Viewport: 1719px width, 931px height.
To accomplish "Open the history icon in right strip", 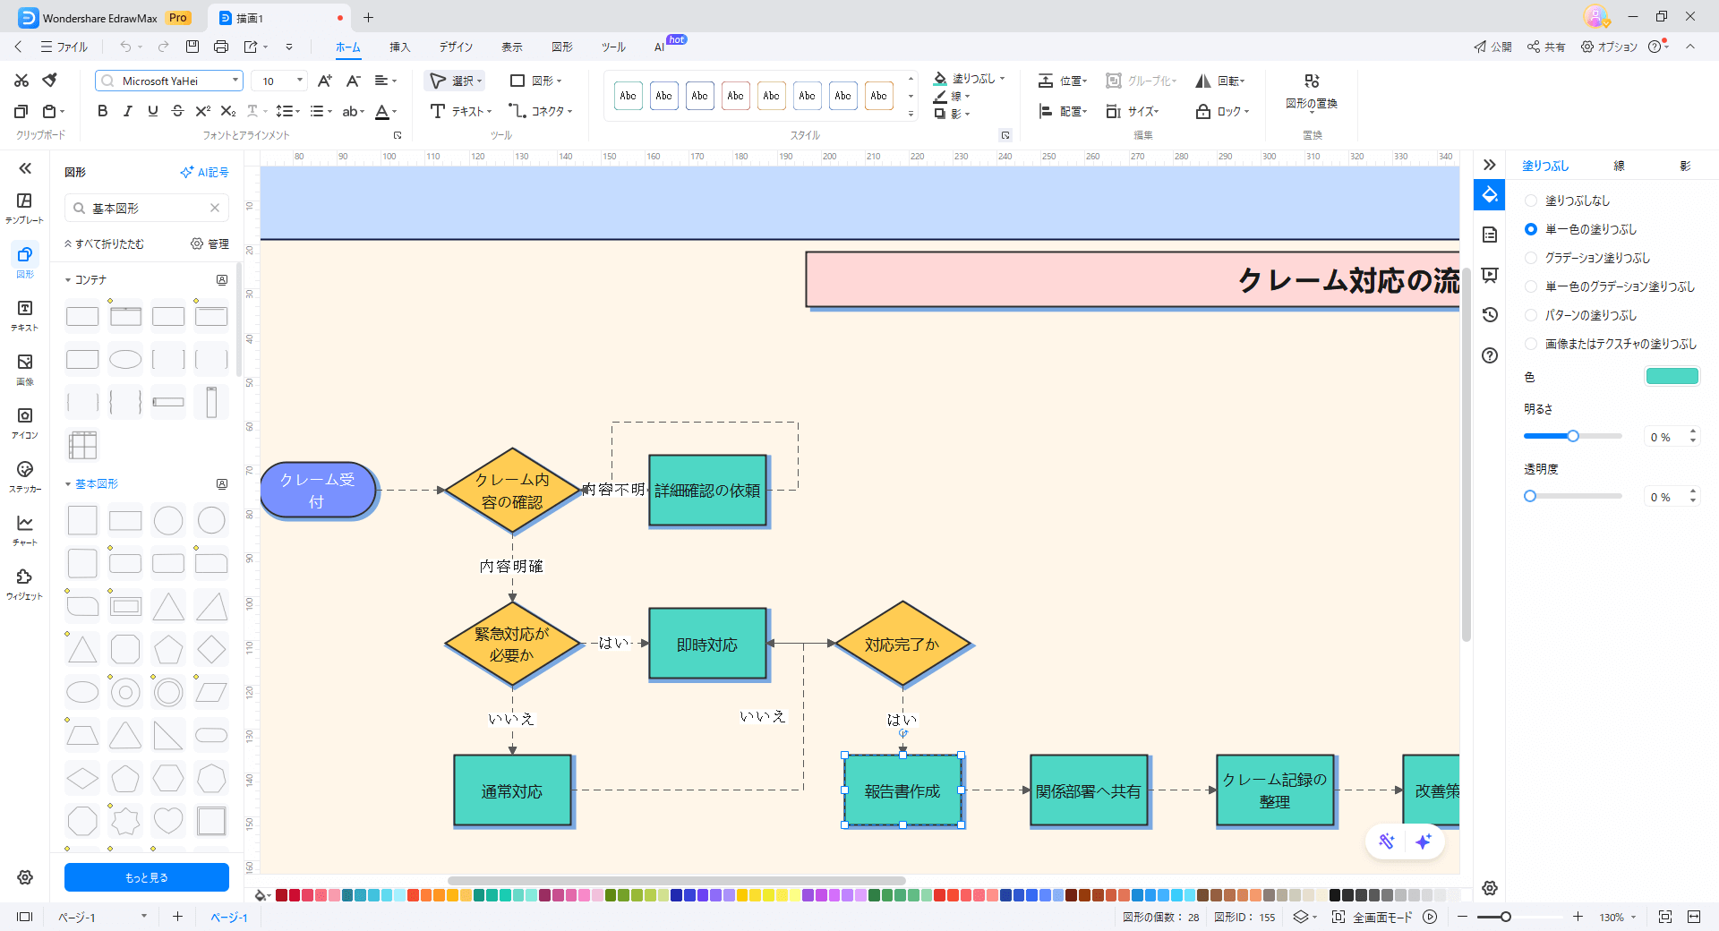I will [1490, 315].
